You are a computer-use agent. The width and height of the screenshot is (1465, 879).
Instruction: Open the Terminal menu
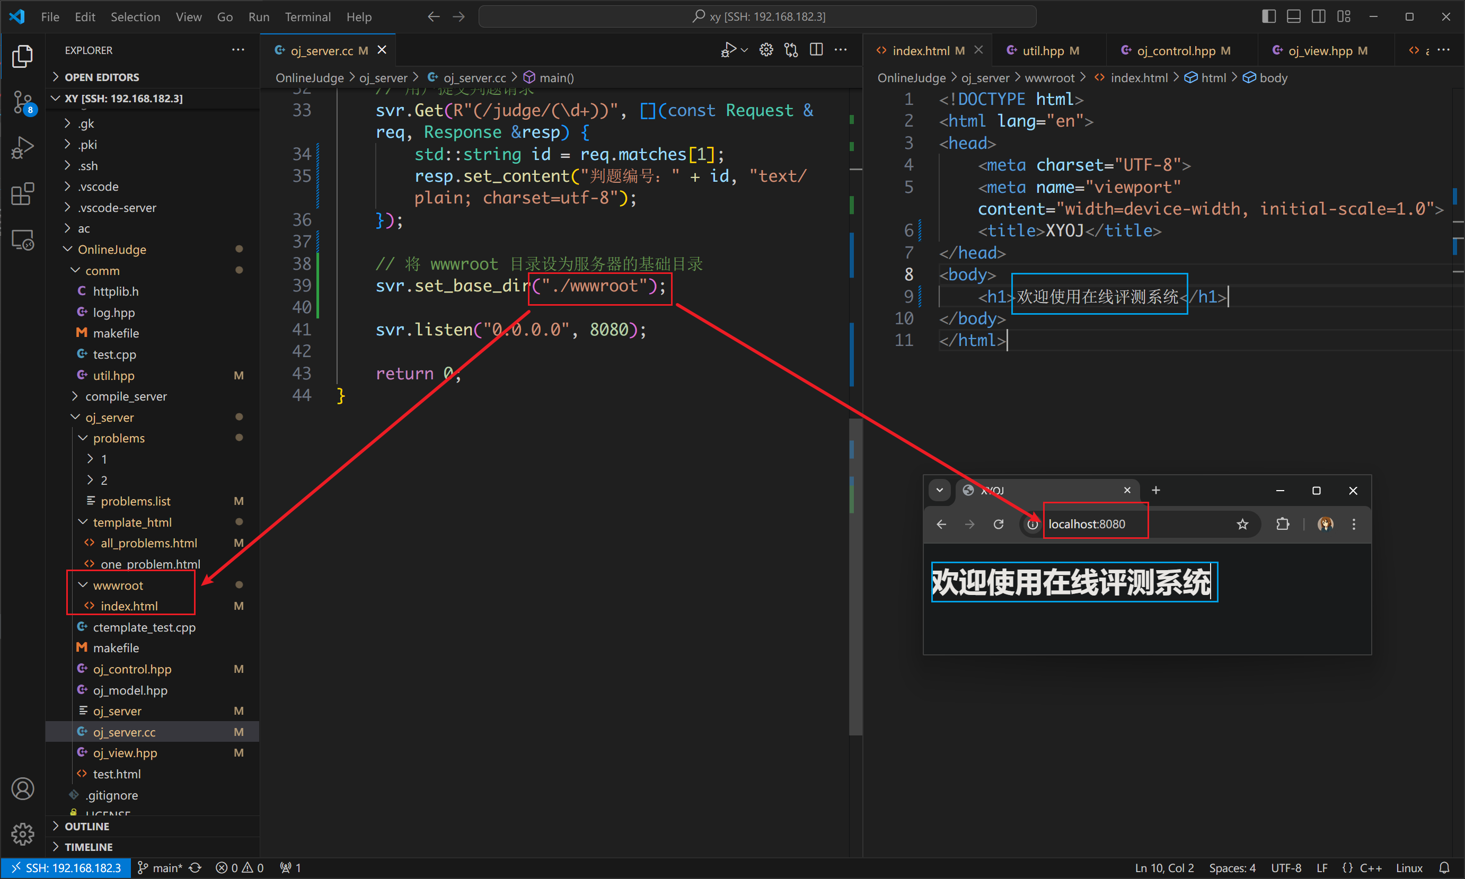[x=307, y=16]
